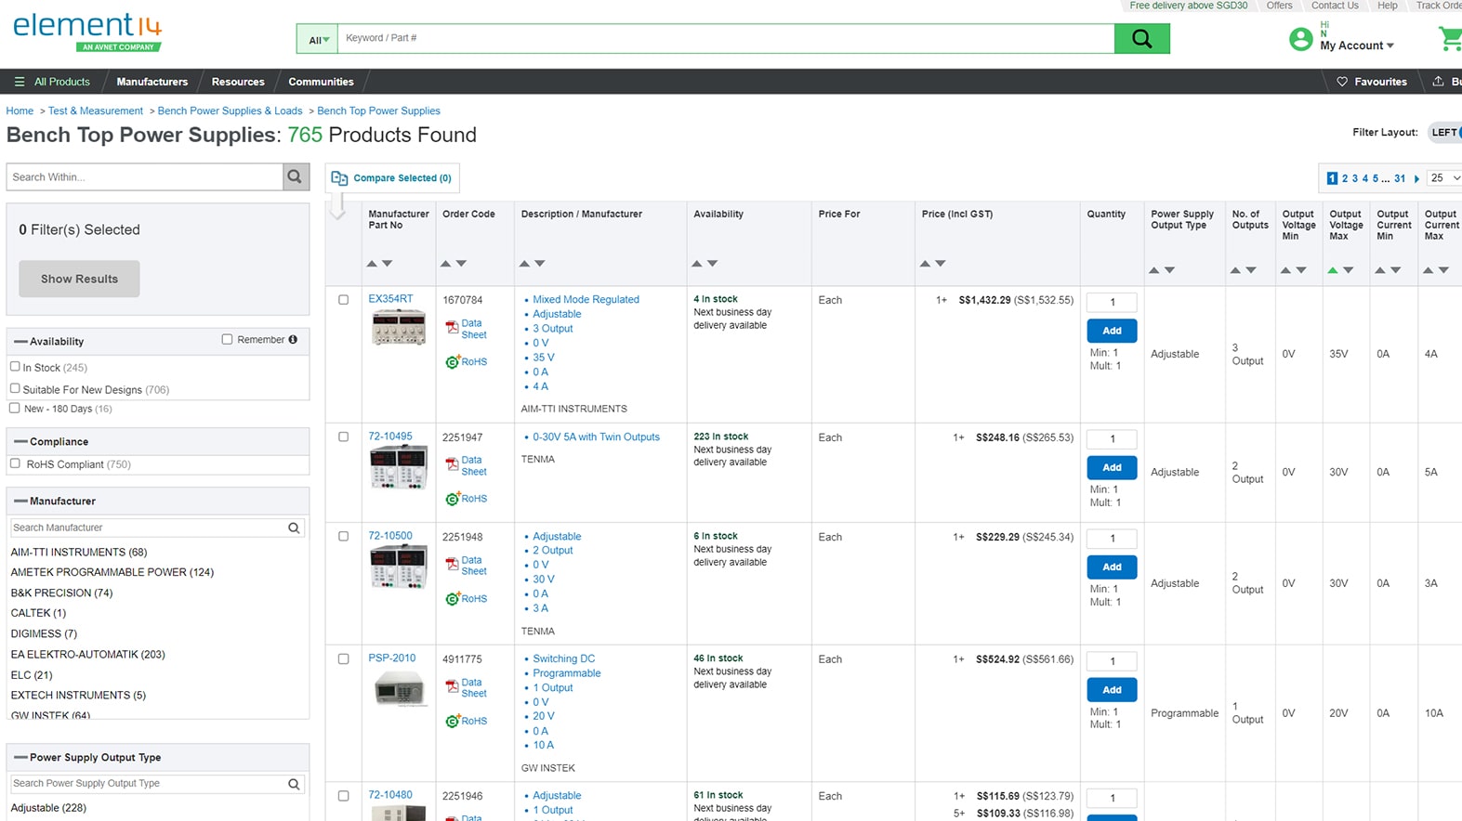
Task: Open the Data Sheet PDF icon for PSP-2010
Action: point(453,687)
